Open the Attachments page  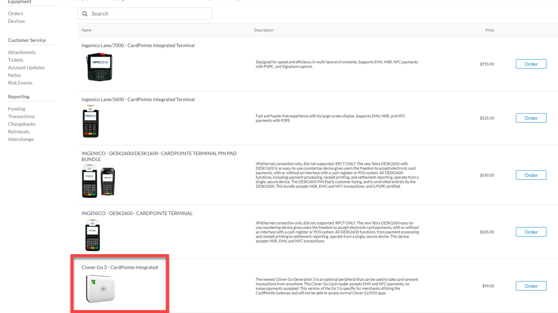point(22,52)
